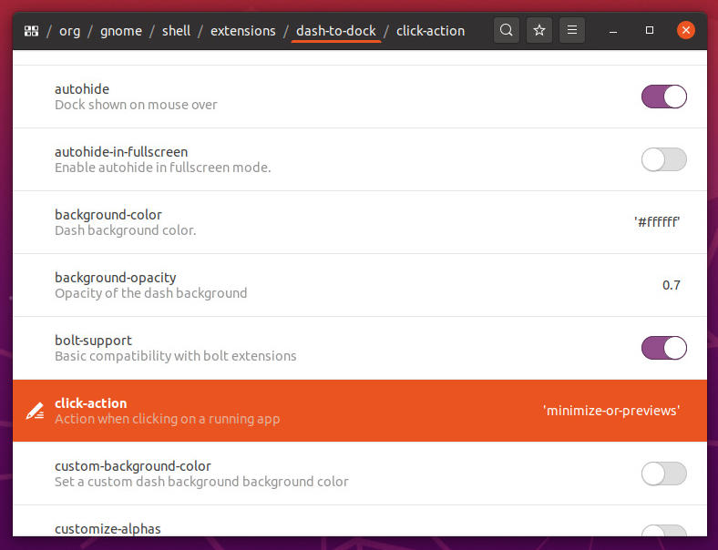This screenshot has width=718, height=550.
Task: Click the autohide-in-fullscreen key name
Action: pos(121,152)
